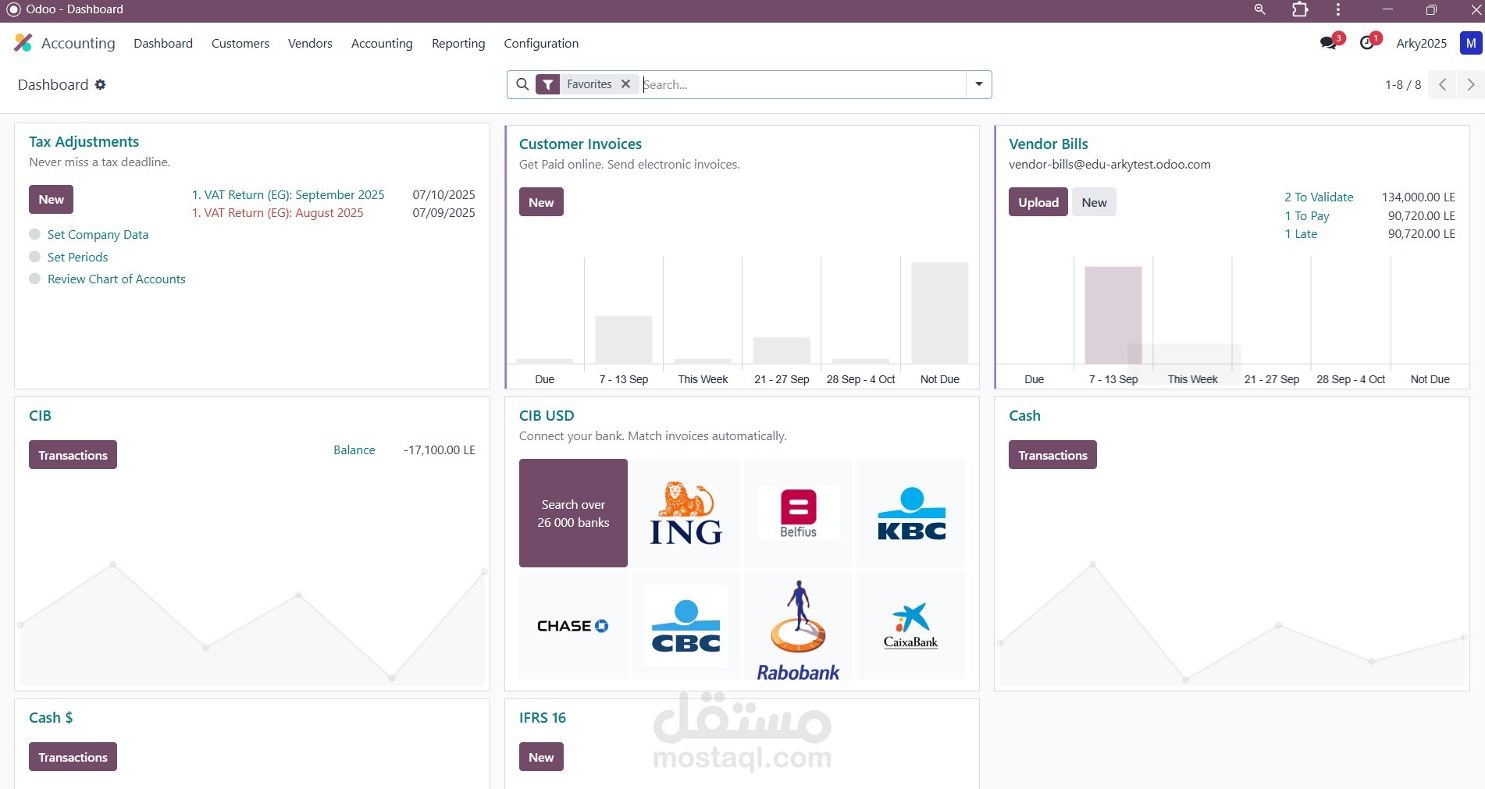Open VAT Return August 2025 link
The image size is (1485, 789).
(x=278, y=212)
